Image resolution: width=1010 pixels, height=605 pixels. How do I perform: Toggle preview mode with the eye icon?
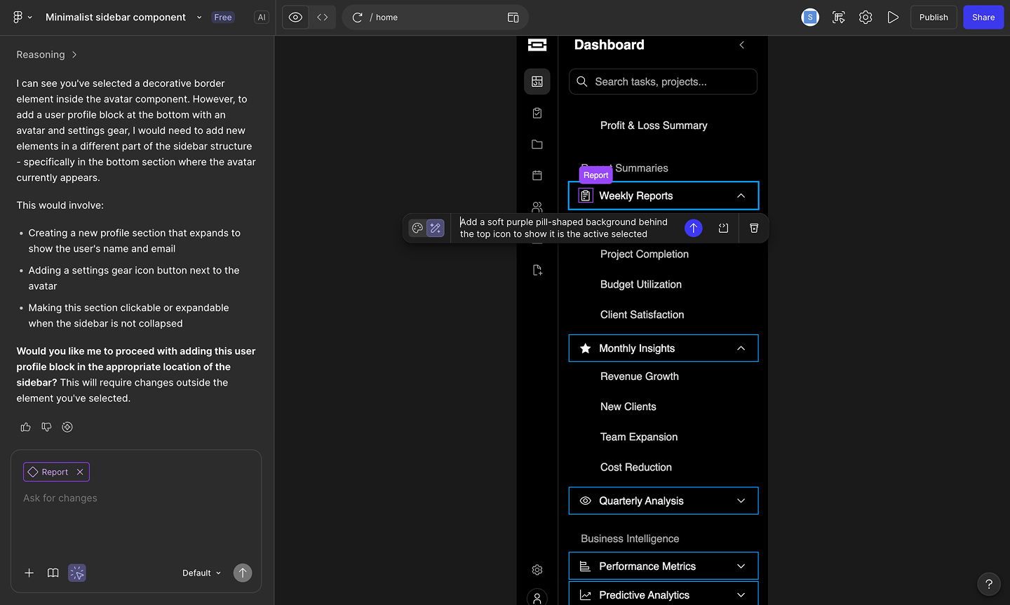295,17
